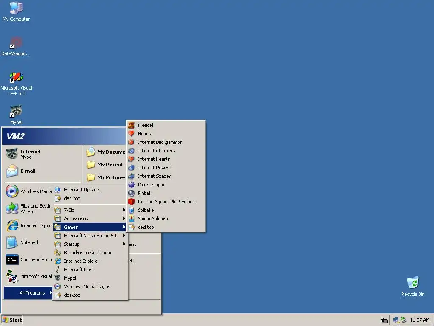The image size is (434, 326).
Task: Click the network connection tray icon
Action: coord(396,320)
